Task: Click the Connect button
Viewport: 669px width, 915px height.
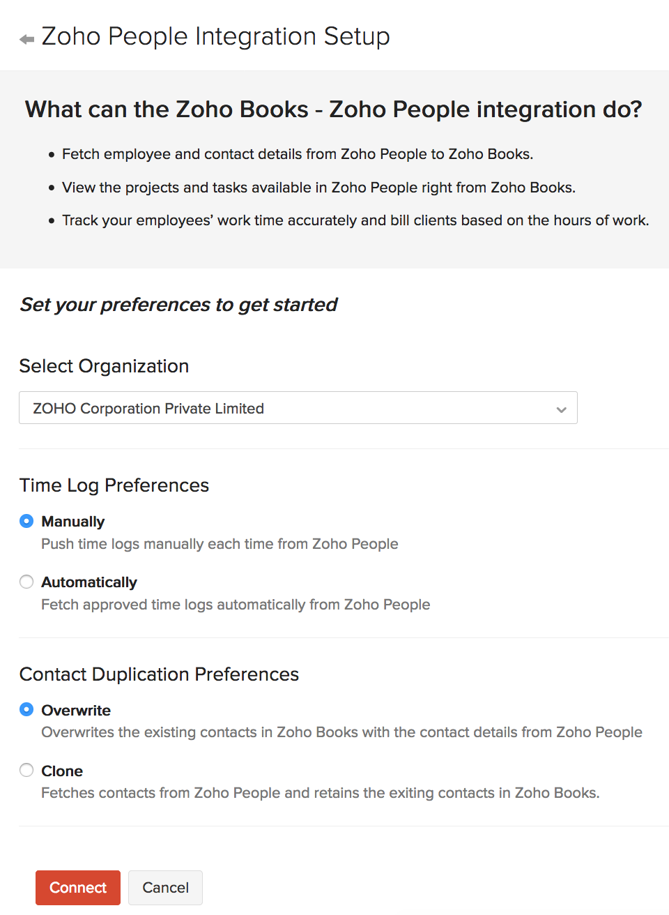Action: [x=77, y=887]
